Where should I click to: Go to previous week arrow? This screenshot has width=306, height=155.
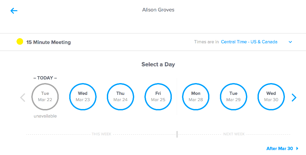[x=23, y=98]
